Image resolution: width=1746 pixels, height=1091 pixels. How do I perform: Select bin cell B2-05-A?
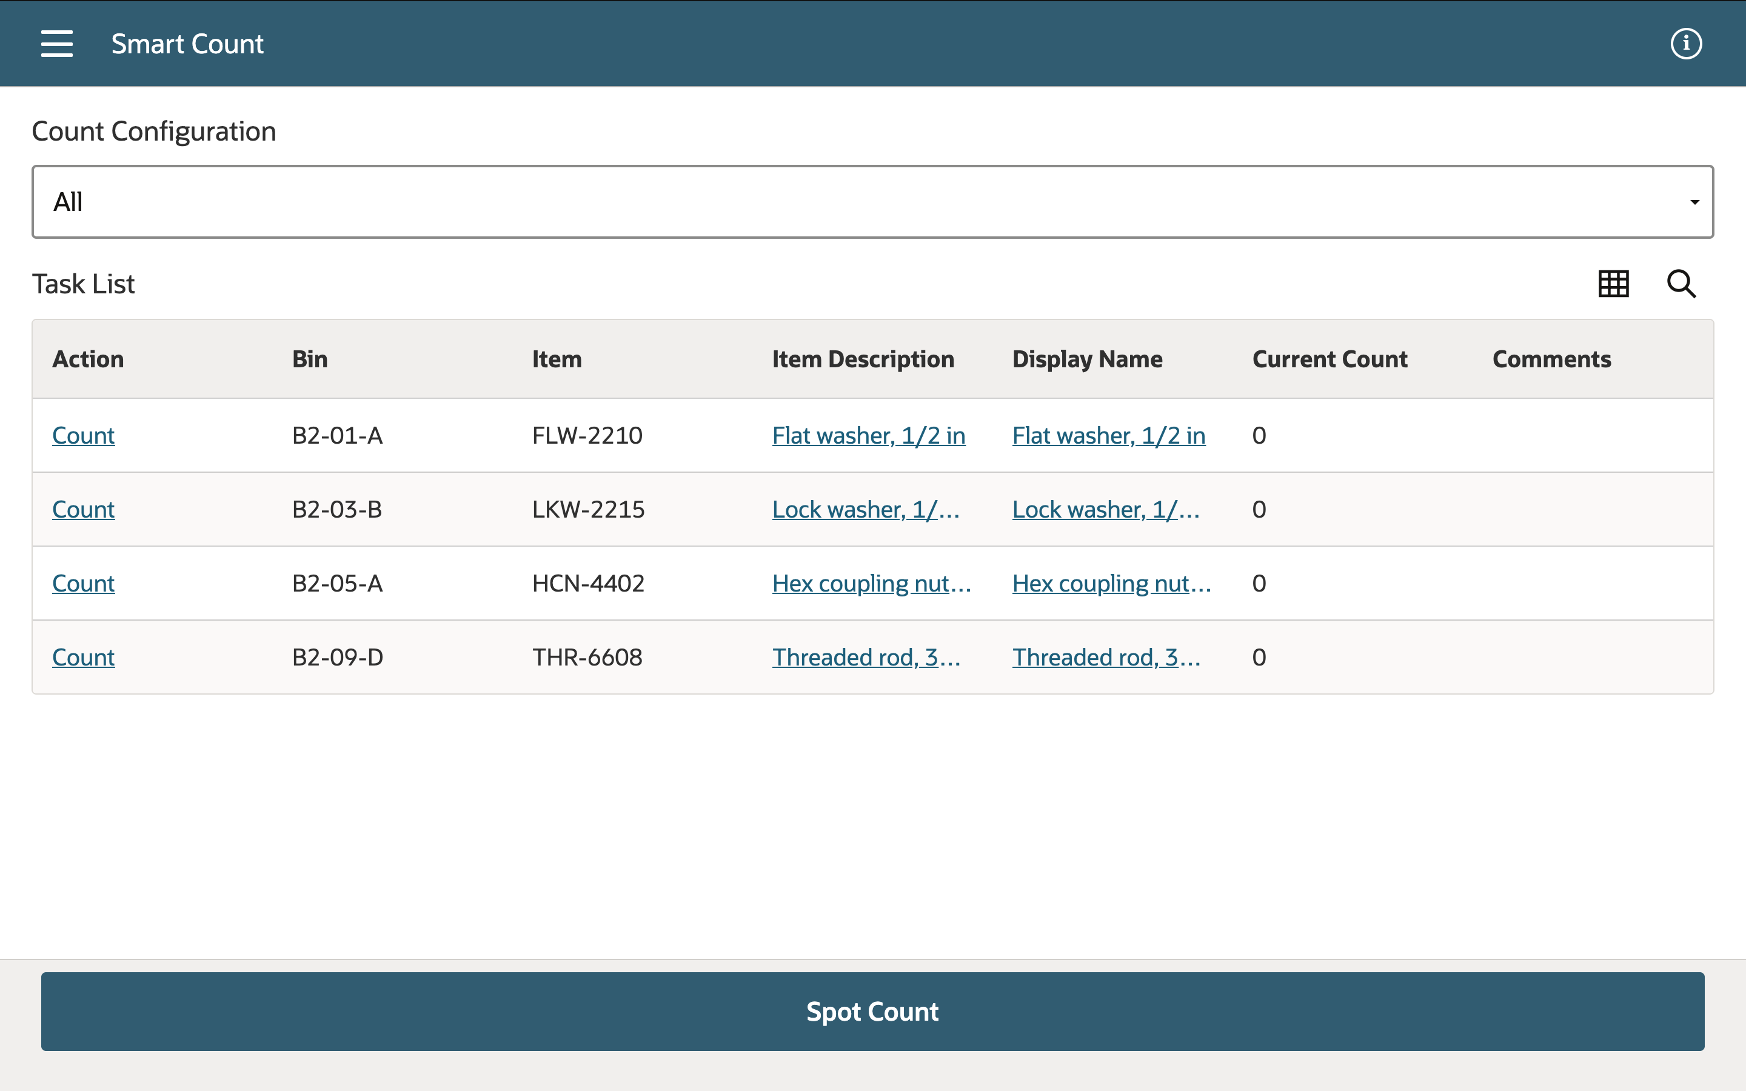tap(338, 583)
